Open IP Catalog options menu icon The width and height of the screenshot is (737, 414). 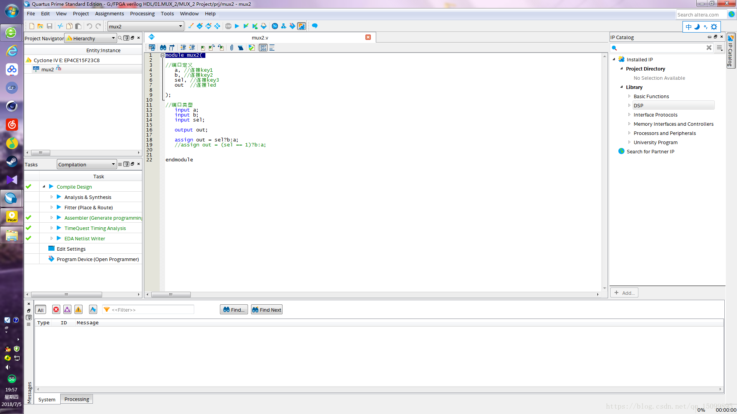click(x=720, y=48)
